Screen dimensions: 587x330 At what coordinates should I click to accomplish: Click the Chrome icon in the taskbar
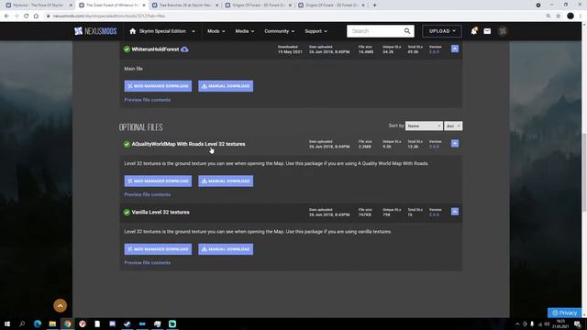[67, 324]
